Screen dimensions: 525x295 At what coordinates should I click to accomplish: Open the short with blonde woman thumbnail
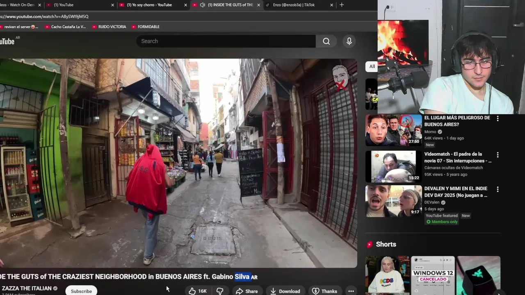pos(387,275)
